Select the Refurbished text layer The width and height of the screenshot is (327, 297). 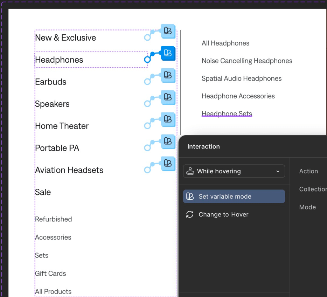tap(53, 219)
